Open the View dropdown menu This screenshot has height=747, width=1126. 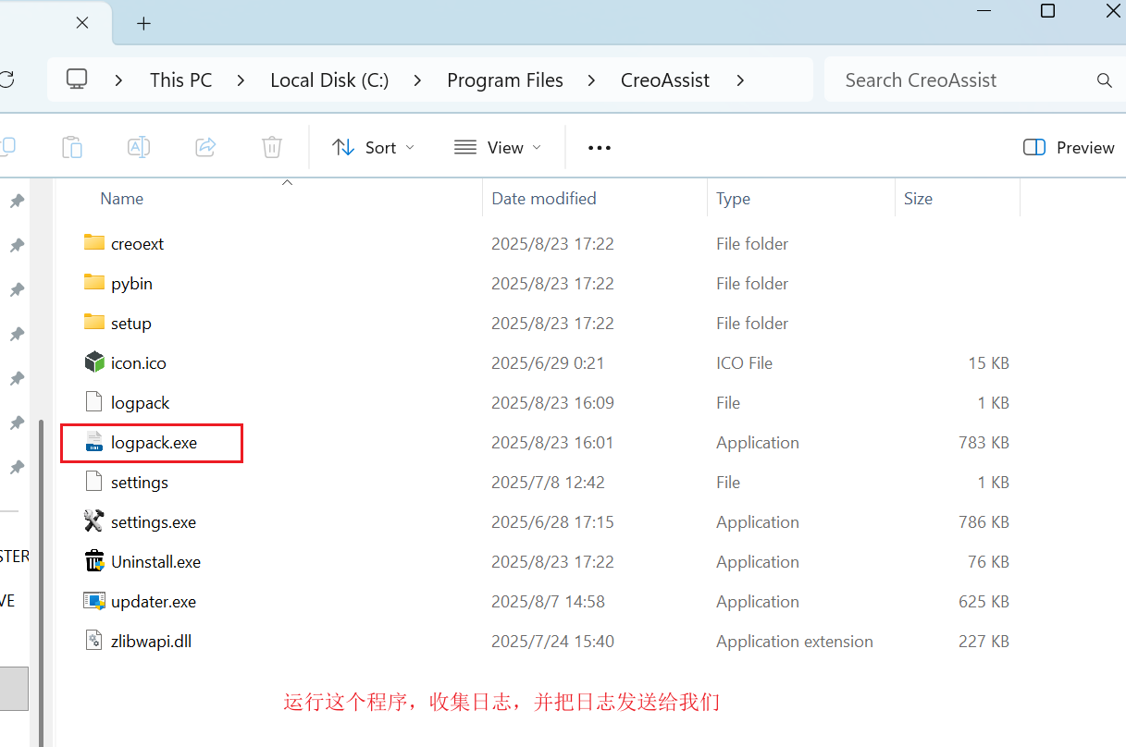[x=498, y=147]
